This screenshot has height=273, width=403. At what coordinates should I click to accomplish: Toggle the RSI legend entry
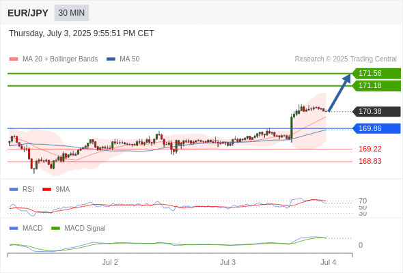tap(22, 189)
